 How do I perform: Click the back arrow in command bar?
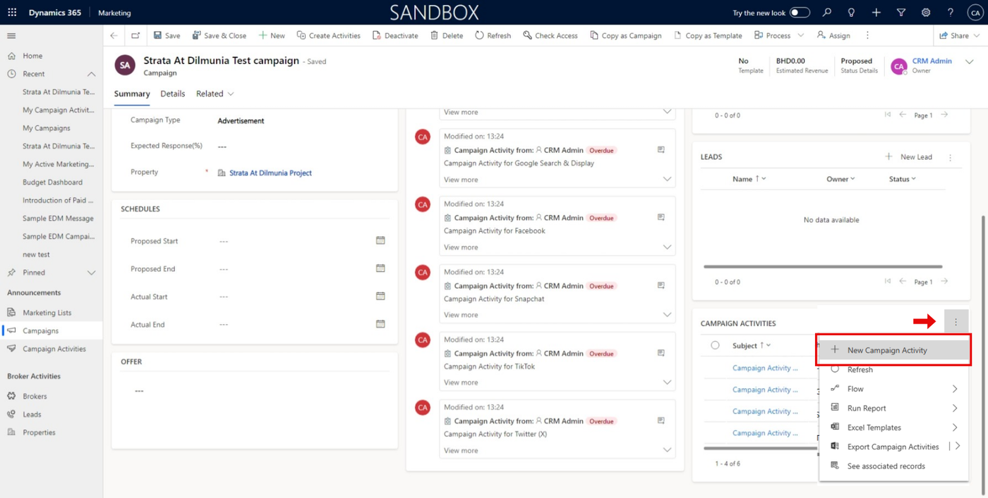click(114, 35)
